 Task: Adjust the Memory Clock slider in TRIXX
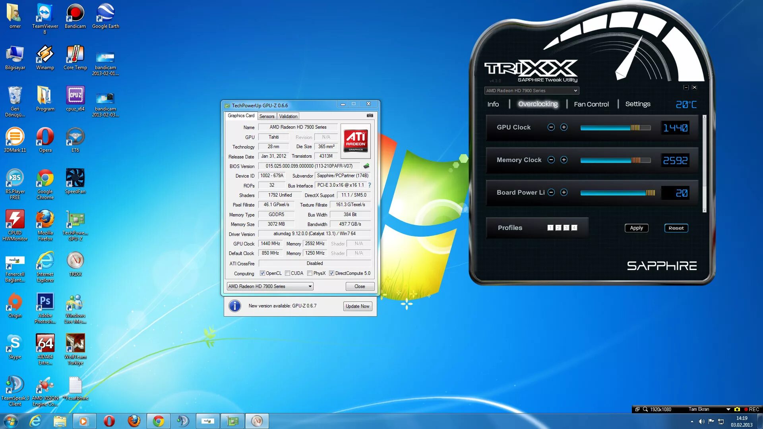tap(615, 160)
